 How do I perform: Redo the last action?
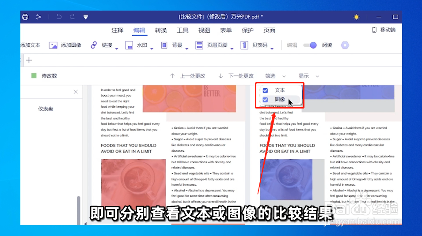click(72, 17)
